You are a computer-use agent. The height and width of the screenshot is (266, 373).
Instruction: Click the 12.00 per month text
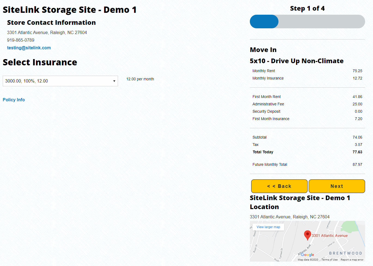point(140,79)
